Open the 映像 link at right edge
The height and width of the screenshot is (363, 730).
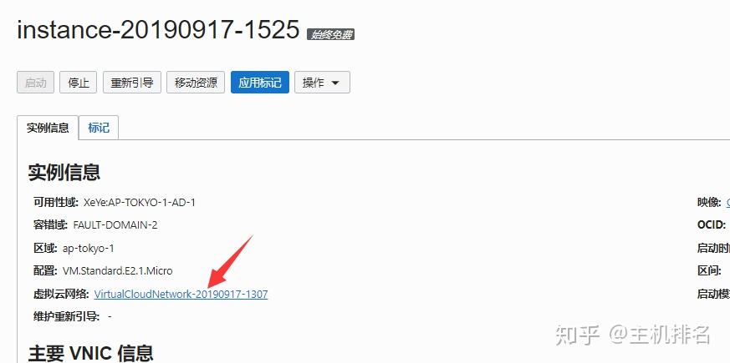[x=727, y=203]
